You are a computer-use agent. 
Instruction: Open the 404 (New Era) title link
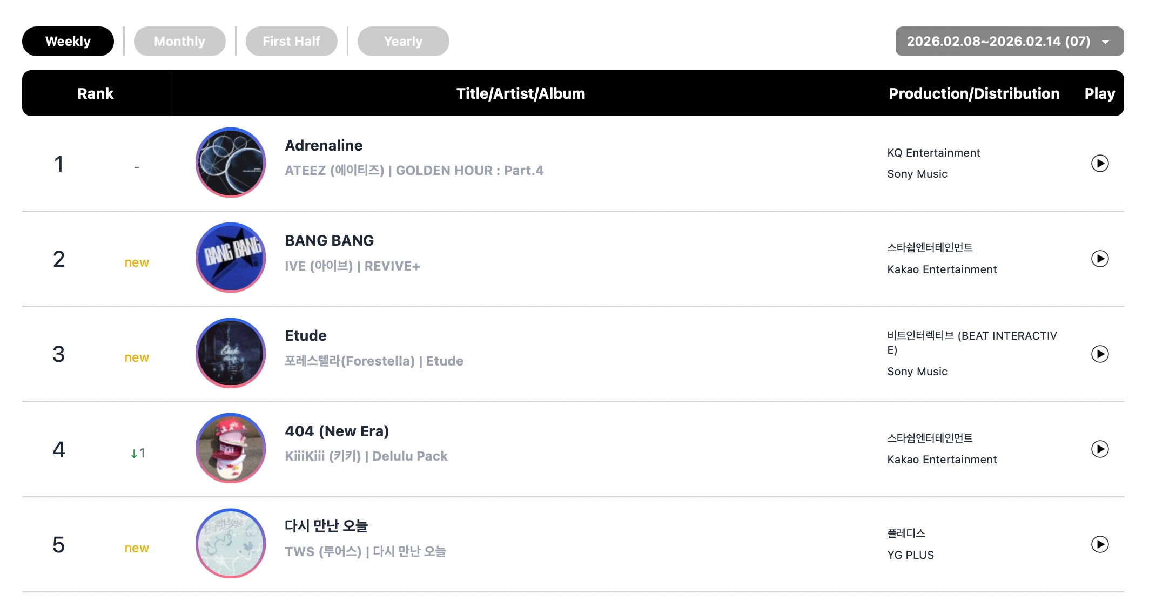pyautogui.click(x=337, y=431)
